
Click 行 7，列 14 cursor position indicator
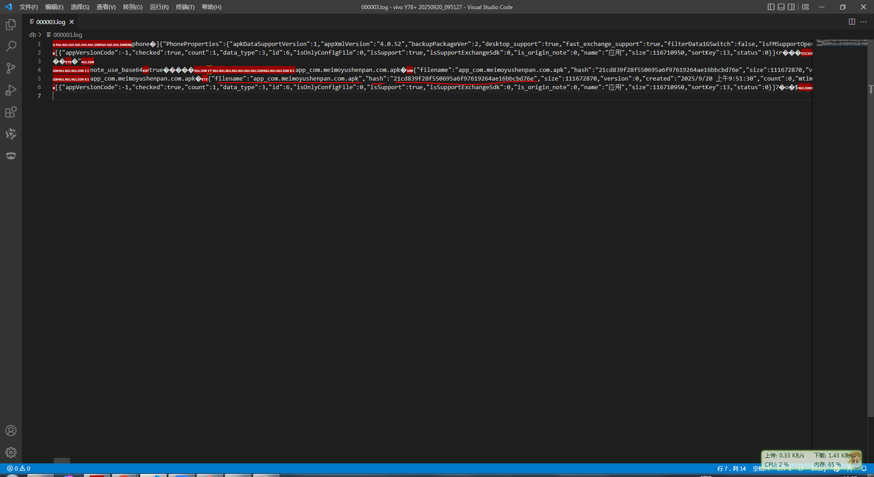[732, 468]
